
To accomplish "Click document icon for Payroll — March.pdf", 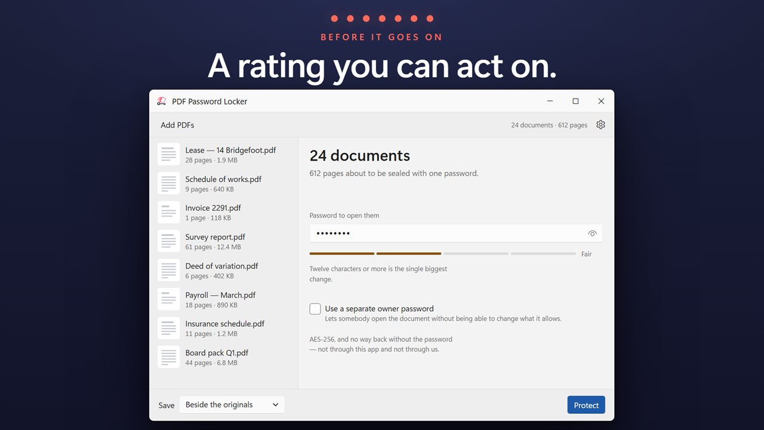I will (169, 299).
